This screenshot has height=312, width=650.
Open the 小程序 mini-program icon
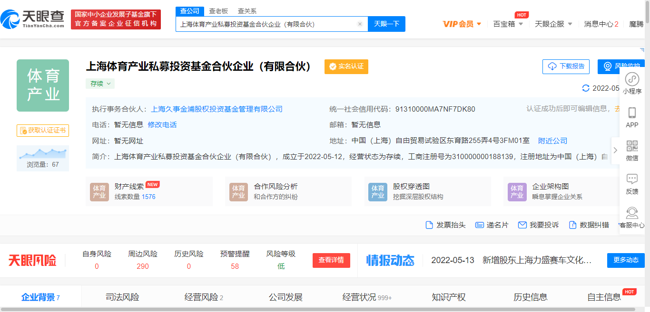pyautogui.click(x=632, y=79)
